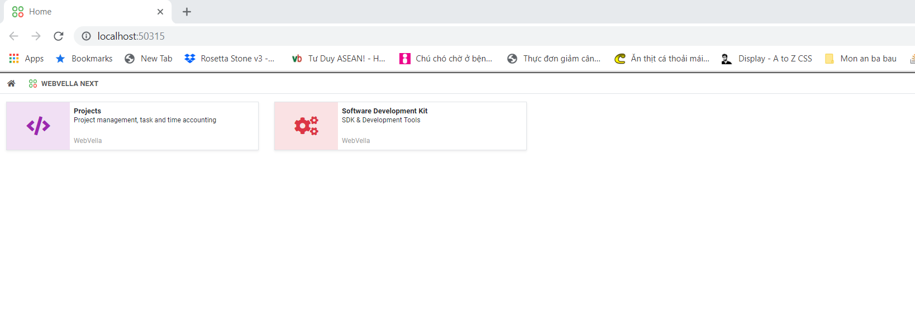Open the red gears SDK icon
The width and height of the screenshot is (915, 329).
(306, 126)
